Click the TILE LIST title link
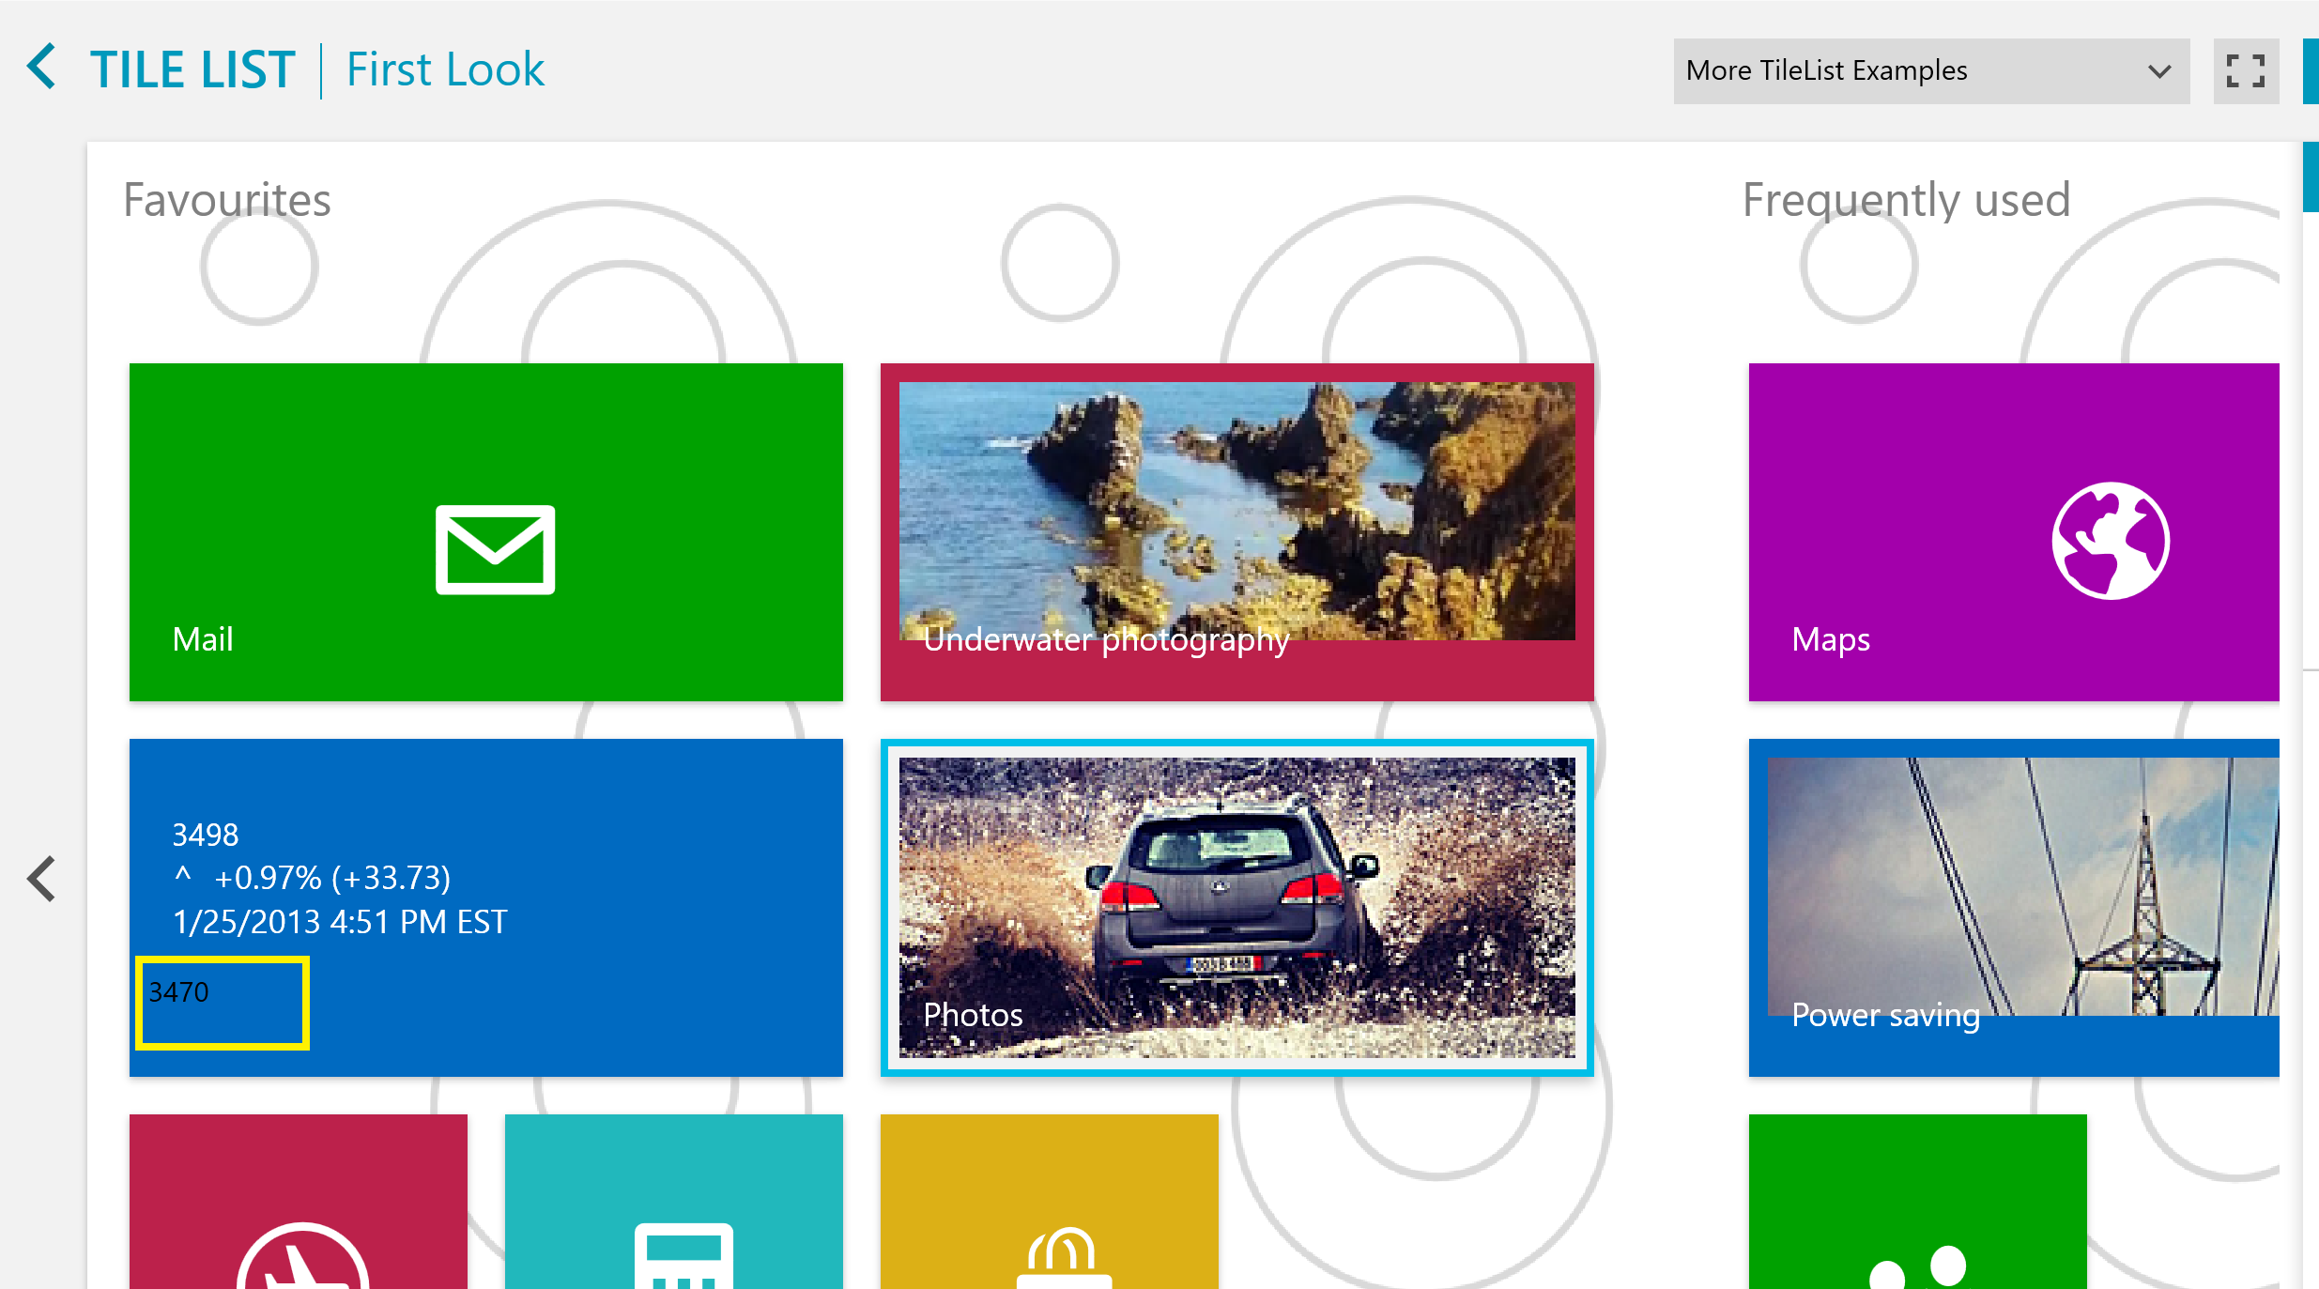 pos(192,70)
